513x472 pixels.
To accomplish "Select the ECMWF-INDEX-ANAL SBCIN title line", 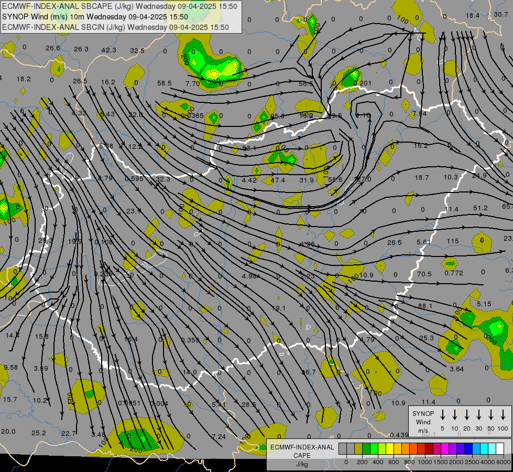I will tap(115, 27).
